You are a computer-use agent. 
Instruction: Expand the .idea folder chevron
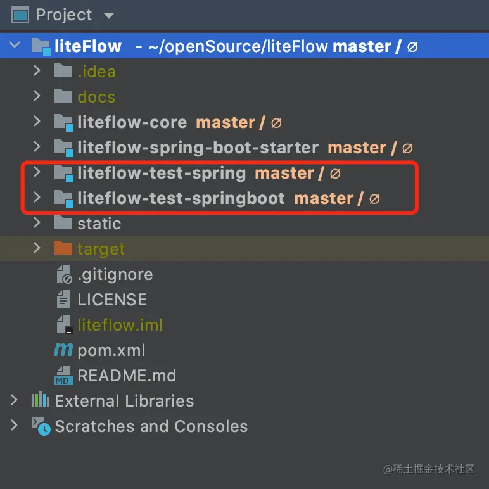37,70
